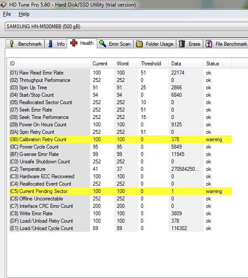This screenshot has width=248, height=278.
Task: Click the HD Tune Pro title bar icon
Action: point(3,5)
